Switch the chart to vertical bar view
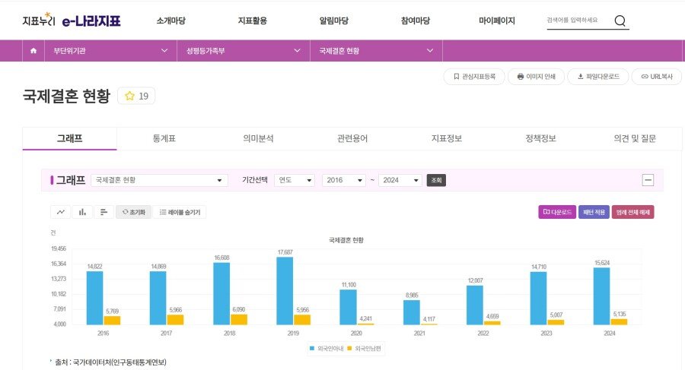 point(82,212)
